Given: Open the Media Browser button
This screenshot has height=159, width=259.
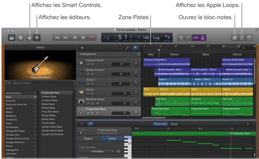Looking at the screenshot, I should click(x=249, y=38).
